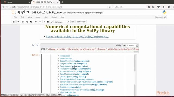Open File IO scipy.io link
Screen dimensions: 174x97
coord(68,92)
